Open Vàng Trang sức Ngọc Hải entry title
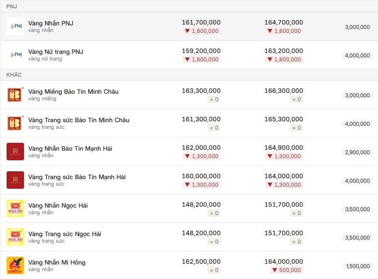378x279 pixels. (x=65, y=234)
